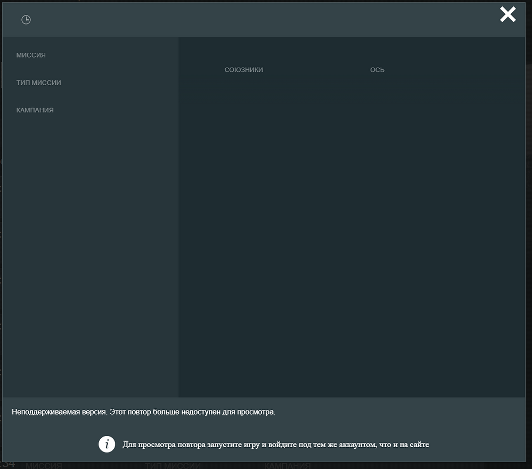The width and height of the screenshot is (532, 469).
Task: Click the dimmed КАМПАНИЯ header behind the dialog
Action: [287, 466]
